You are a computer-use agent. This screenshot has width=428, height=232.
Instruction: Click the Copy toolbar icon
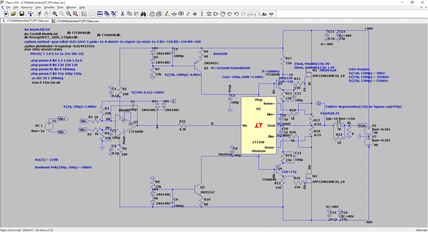[129, 14]
